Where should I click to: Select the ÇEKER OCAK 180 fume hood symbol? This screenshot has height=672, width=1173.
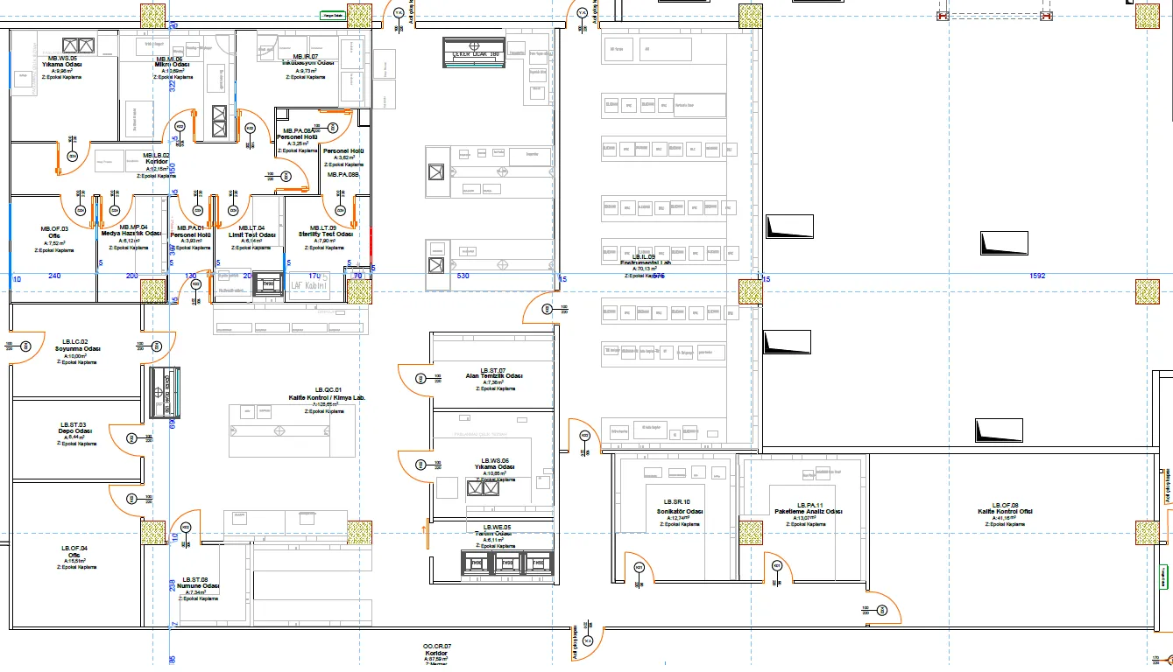pyautogui.click(x=474, y=53)
